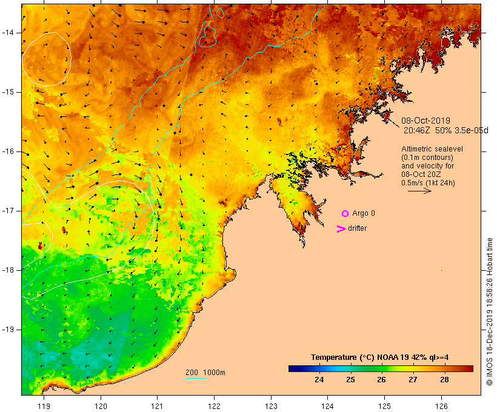
Task: Click the longitude axis label 121
Action: point(157,406)
